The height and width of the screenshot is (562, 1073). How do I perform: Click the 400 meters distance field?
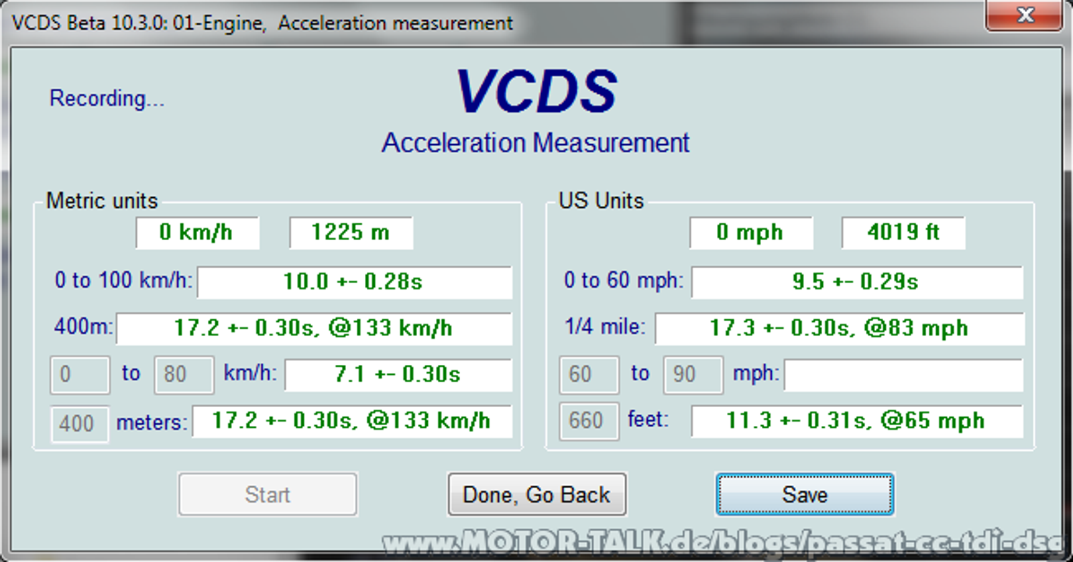[80, 424]
